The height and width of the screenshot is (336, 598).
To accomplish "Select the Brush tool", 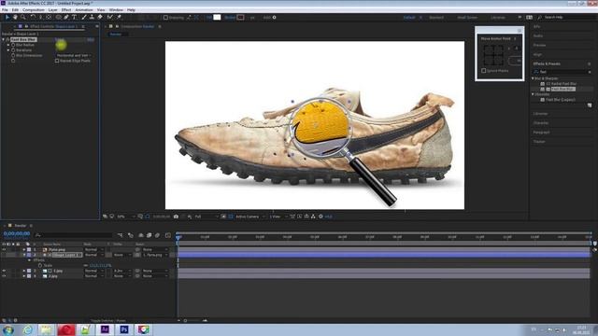I will (x=84, y=17).
